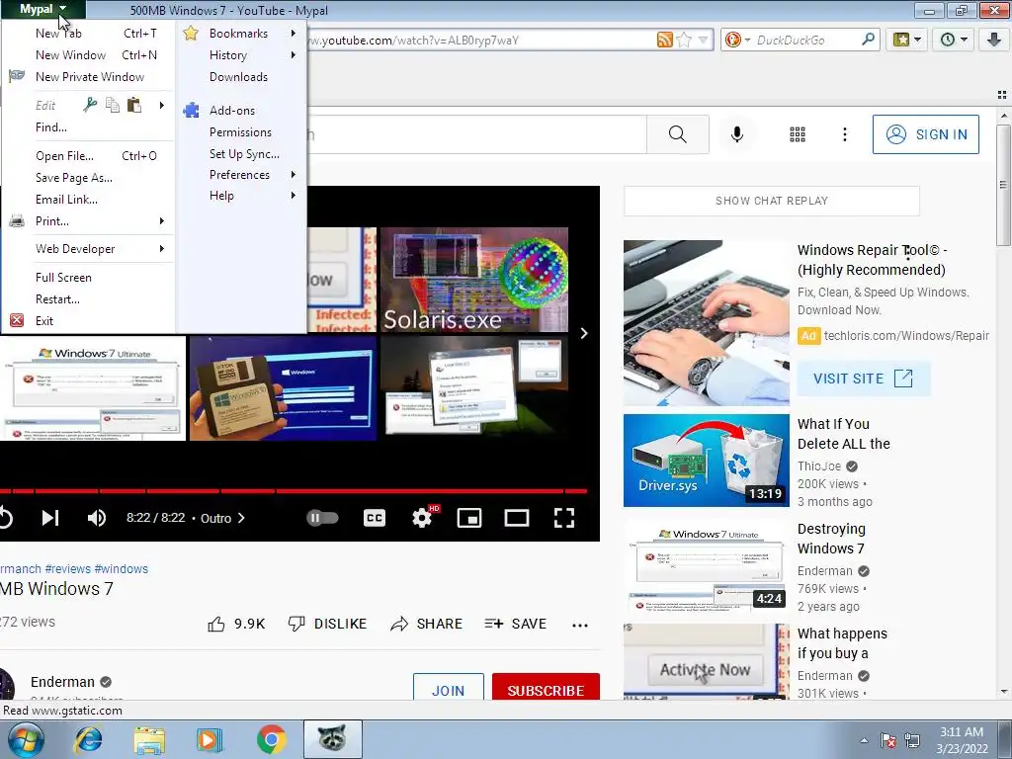Select Full Screen menu entry
This screenshot has width=1012, height=759.
point(90,278)
